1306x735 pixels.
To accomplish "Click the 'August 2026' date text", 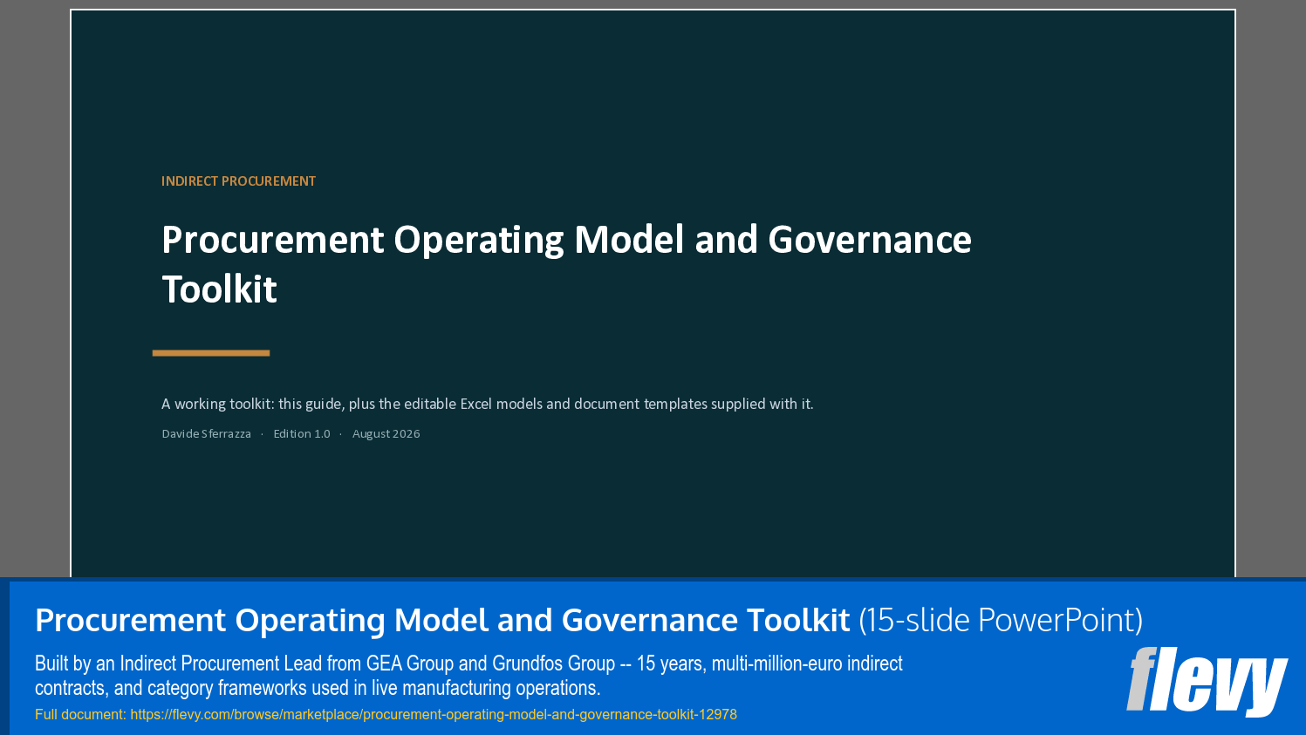I will click(x=386, y=433).
